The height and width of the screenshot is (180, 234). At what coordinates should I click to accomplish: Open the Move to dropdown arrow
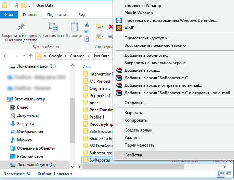point(102,27)
